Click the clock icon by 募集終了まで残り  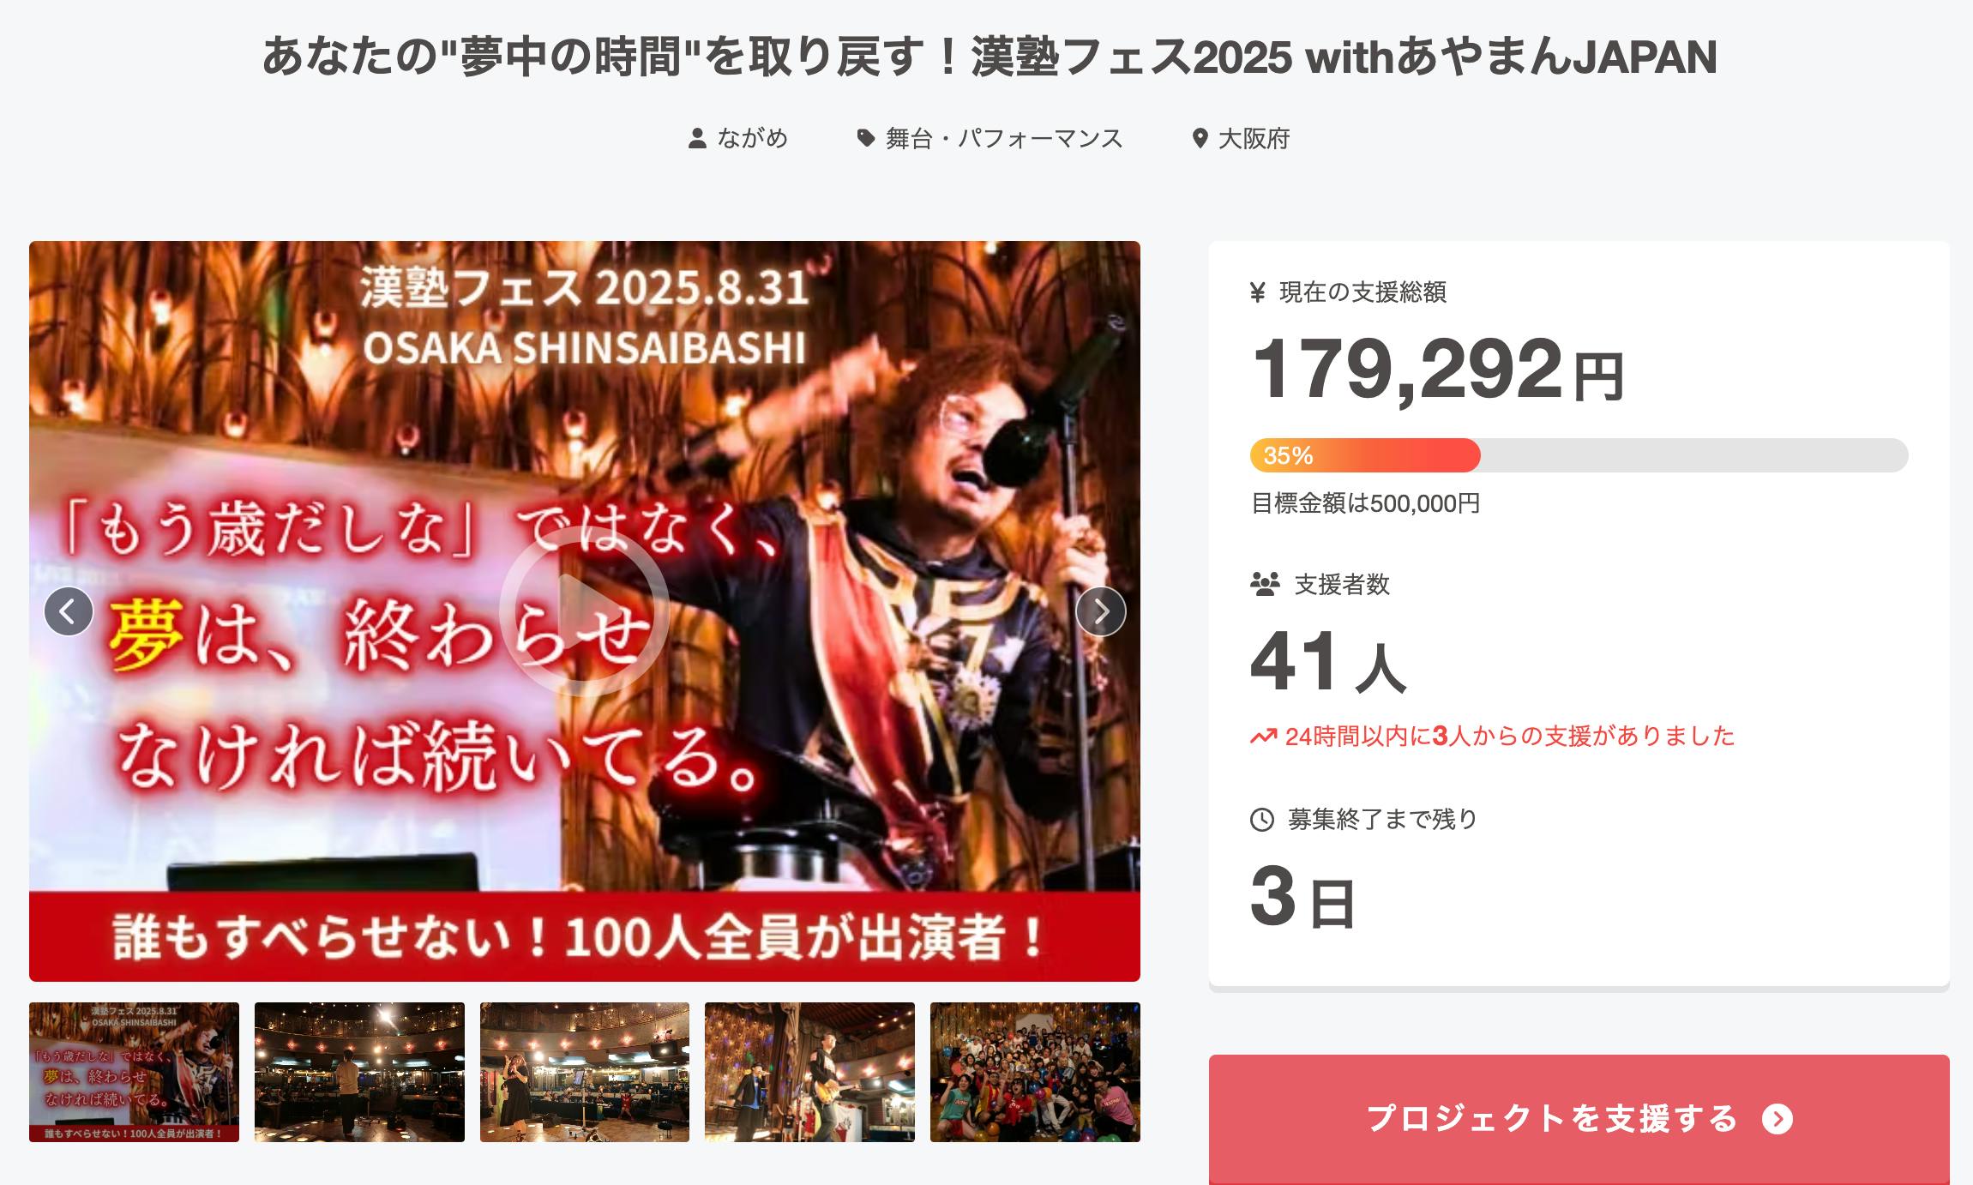pos(1262,820)
